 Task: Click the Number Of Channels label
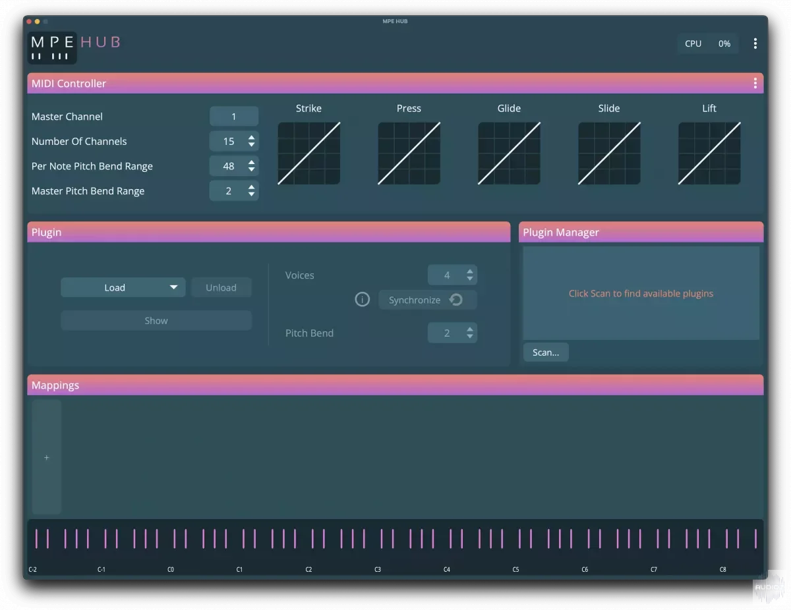(79, 142)
